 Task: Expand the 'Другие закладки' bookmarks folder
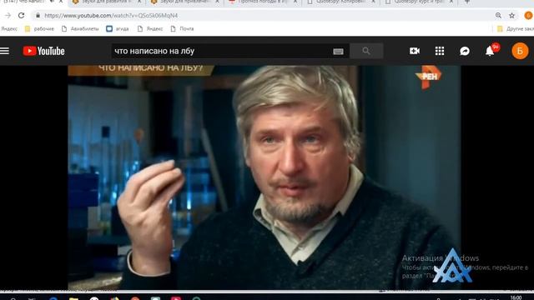[x=516, y=29]
